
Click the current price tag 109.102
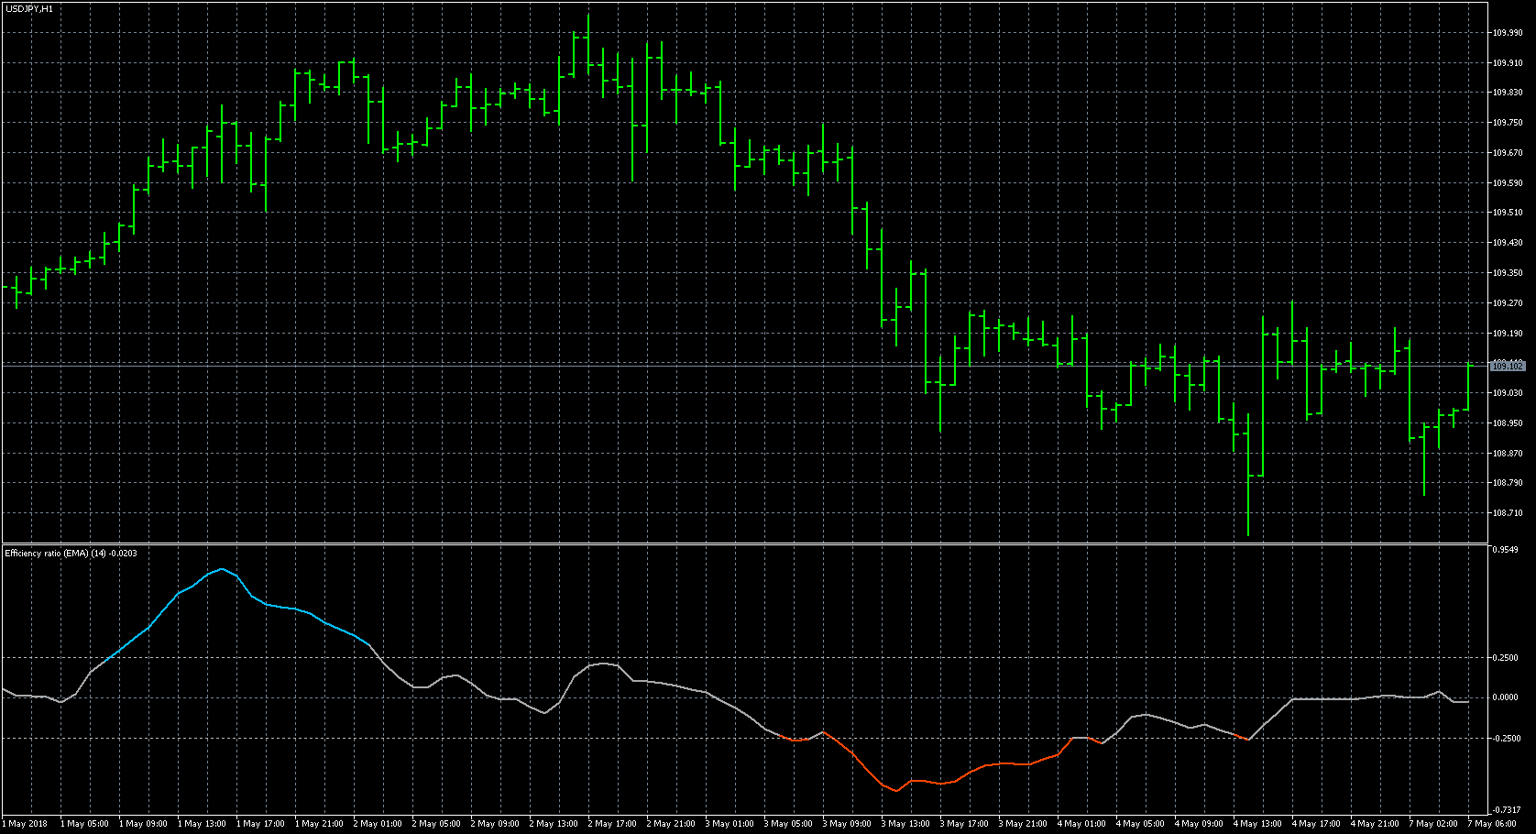click(1508, 366)
